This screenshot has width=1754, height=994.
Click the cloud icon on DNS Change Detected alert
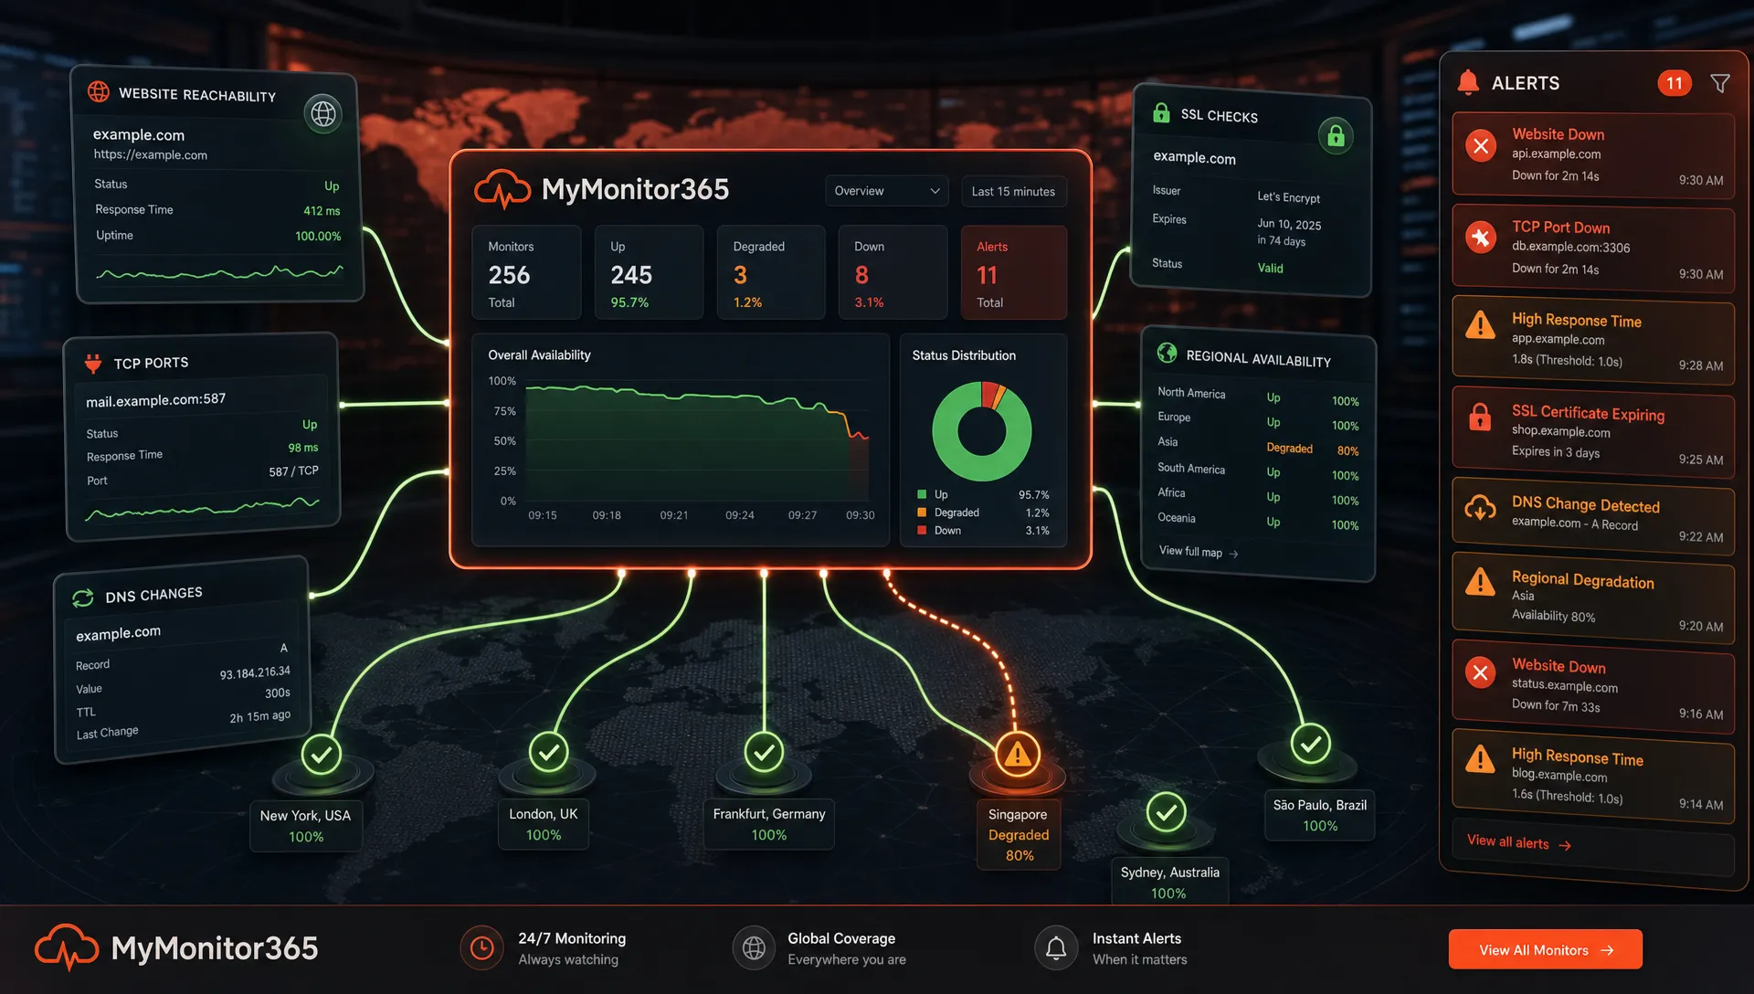click(x=1480, y=507)
